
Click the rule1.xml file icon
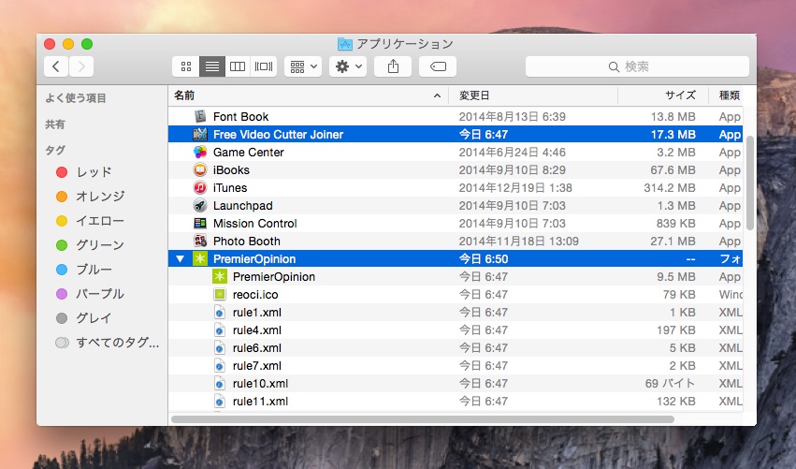click(x=219, y=313)
